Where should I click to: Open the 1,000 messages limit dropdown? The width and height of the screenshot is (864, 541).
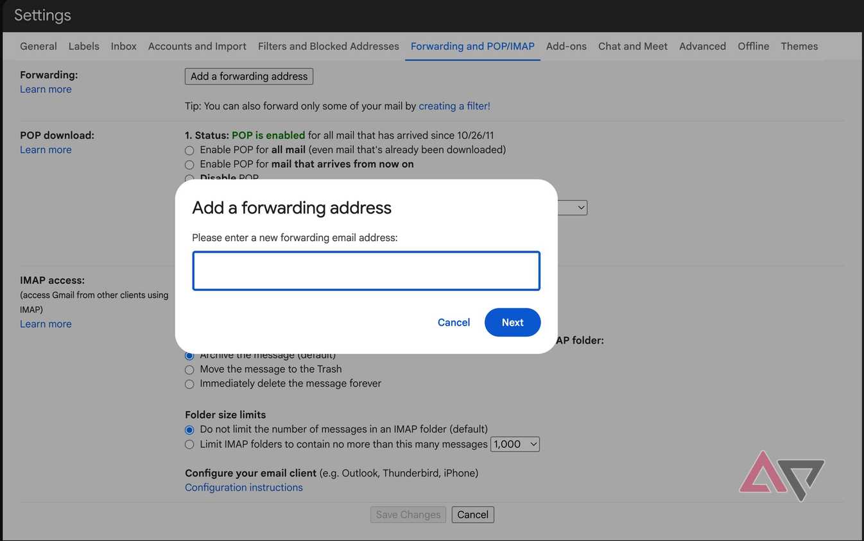coord(515,444)
